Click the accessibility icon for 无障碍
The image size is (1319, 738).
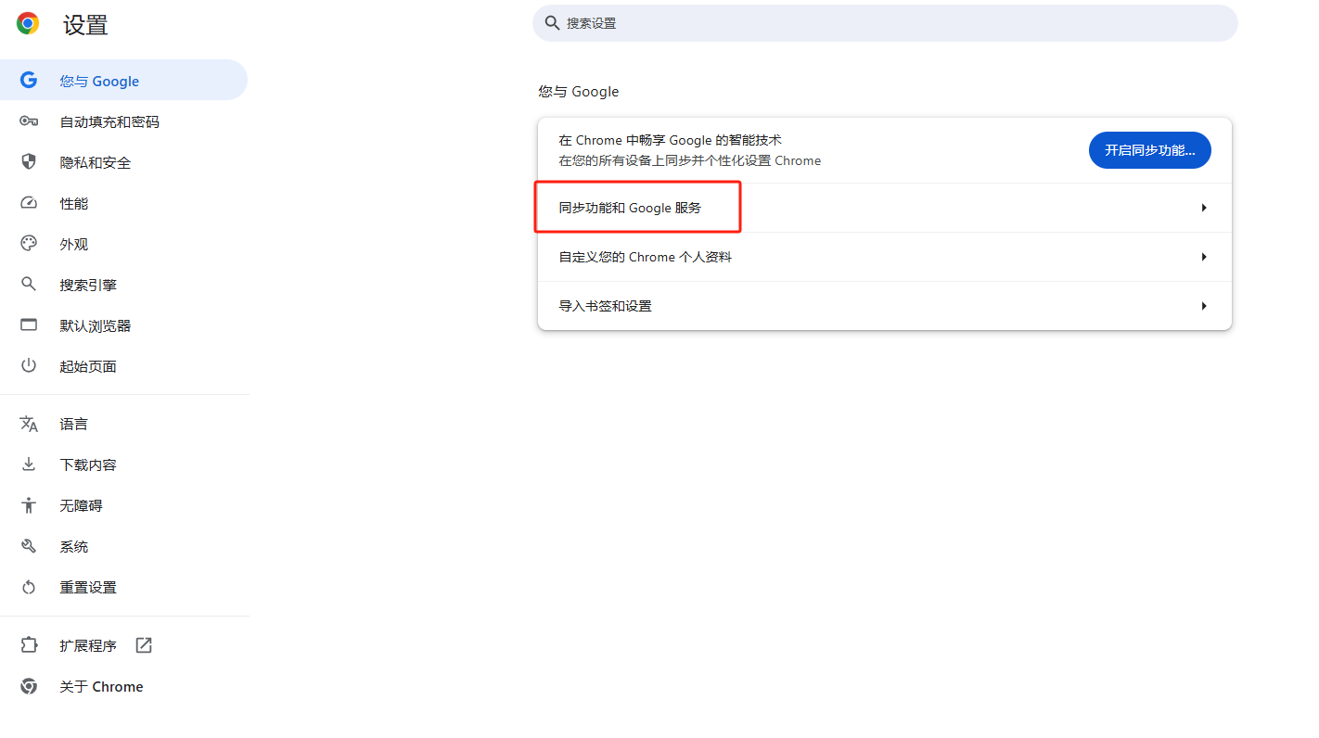click(x=29, y=505)
